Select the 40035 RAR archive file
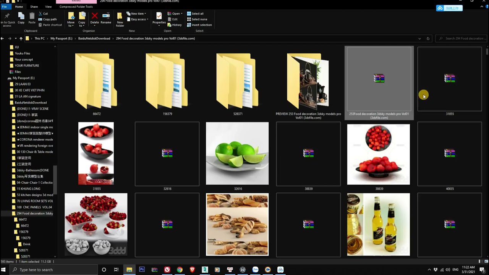Screen dimensions: 489x275 click(450, 156)
